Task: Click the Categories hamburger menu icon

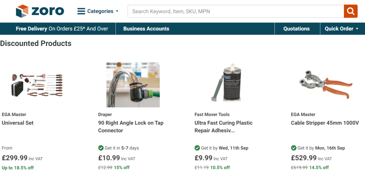Action: pos(81,11)
